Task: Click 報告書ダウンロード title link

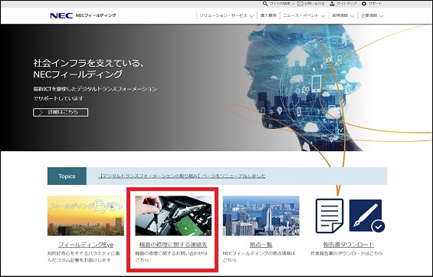Action: click(x=349, y=245)
